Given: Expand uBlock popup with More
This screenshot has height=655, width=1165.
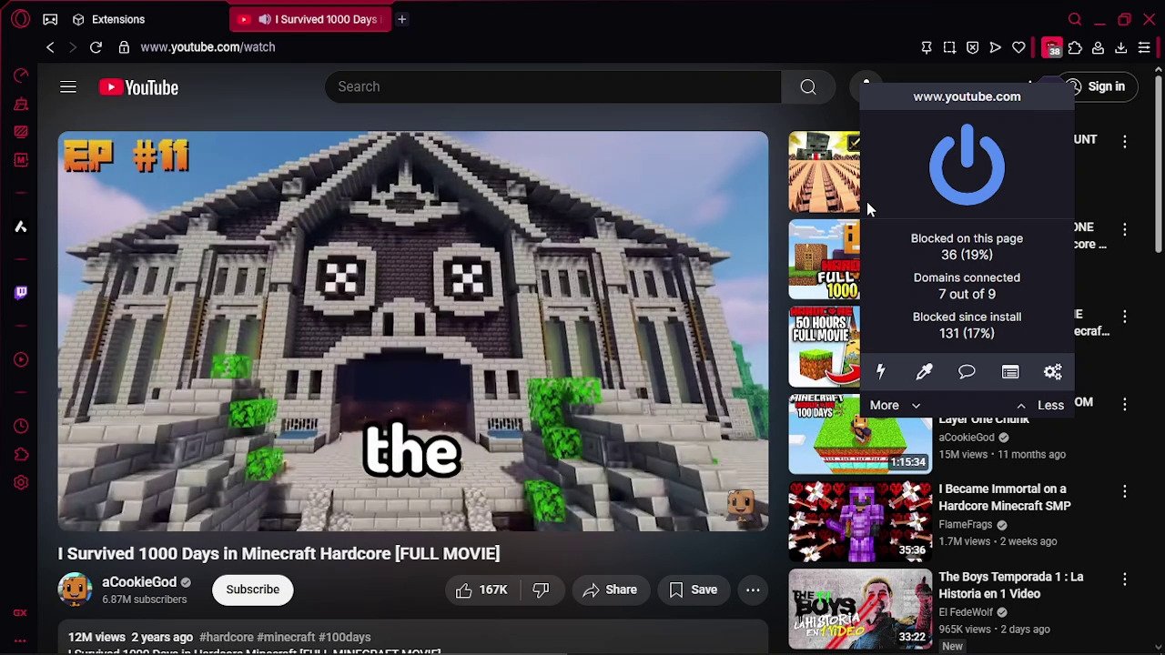Looking at the screenshot, I should (895, 406).
